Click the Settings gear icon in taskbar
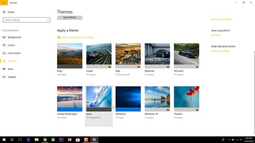255x143 pixels. click(94, 139)
